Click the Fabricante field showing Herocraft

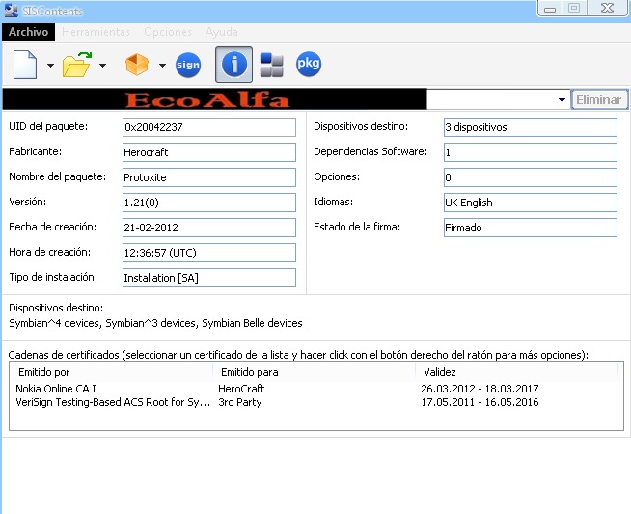click(x=209, y=152)
